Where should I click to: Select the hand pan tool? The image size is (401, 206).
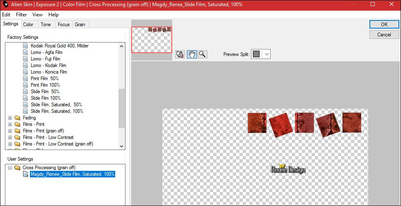click(192, 54)
